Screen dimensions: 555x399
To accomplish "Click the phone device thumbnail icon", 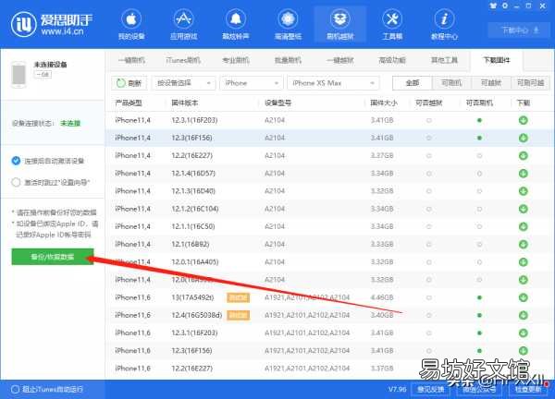I will pyautogui.click(x=18, y=75).
